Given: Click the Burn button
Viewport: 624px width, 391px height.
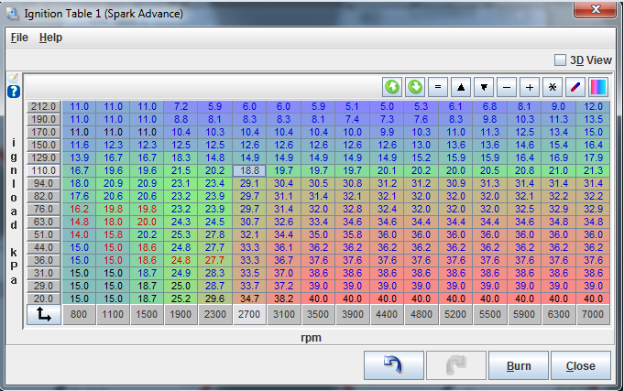Looking at the screenshot, I should 519,365.
